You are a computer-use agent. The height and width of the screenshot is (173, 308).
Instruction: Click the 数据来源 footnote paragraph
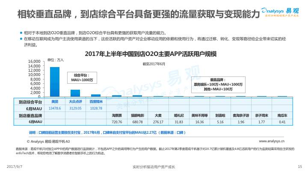pos(155,151)
